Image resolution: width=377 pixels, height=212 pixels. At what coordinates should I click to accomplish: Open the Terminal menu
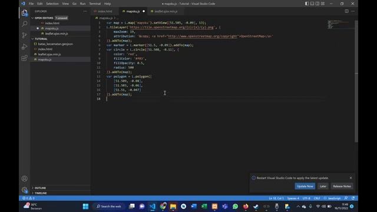coord(95,4)
